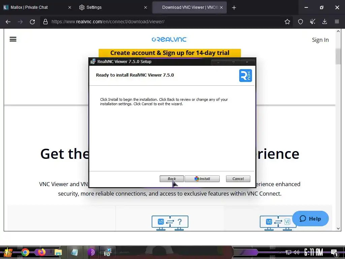345x259 pixels.
Task: Launch Chrome from the taskbar
Action: (25, 252)
